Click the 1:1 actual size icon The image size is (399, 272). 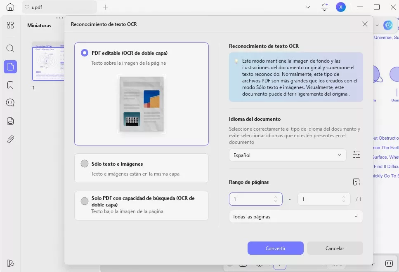pos(389,263)
